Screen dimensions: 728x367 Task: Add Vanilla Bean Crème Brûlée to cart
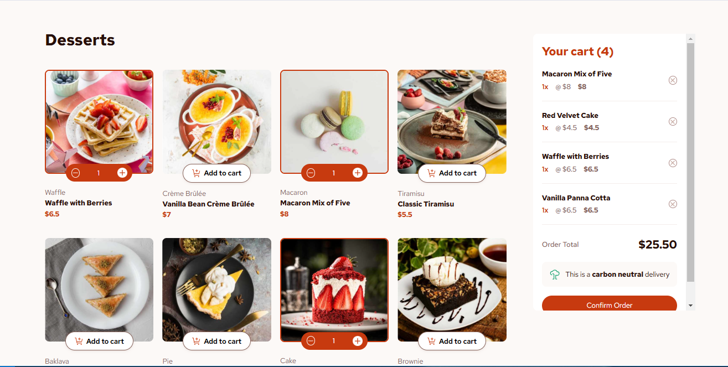(x=216, y=173)
